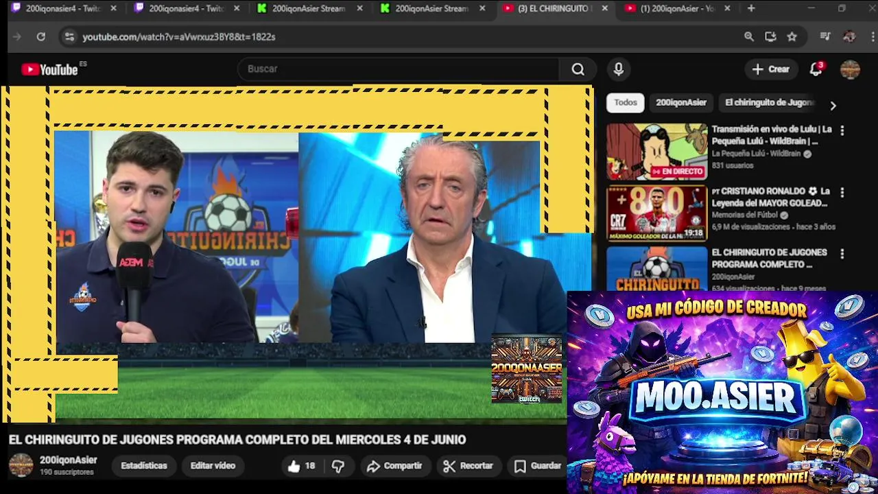Reload the page with the refresh icon

pyautogui.click(x=41, y=36)
